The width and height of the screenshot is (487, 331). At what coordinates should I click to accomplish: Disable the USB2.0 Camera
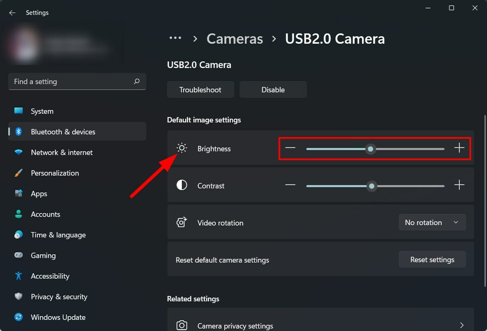(x=273, y=90)
